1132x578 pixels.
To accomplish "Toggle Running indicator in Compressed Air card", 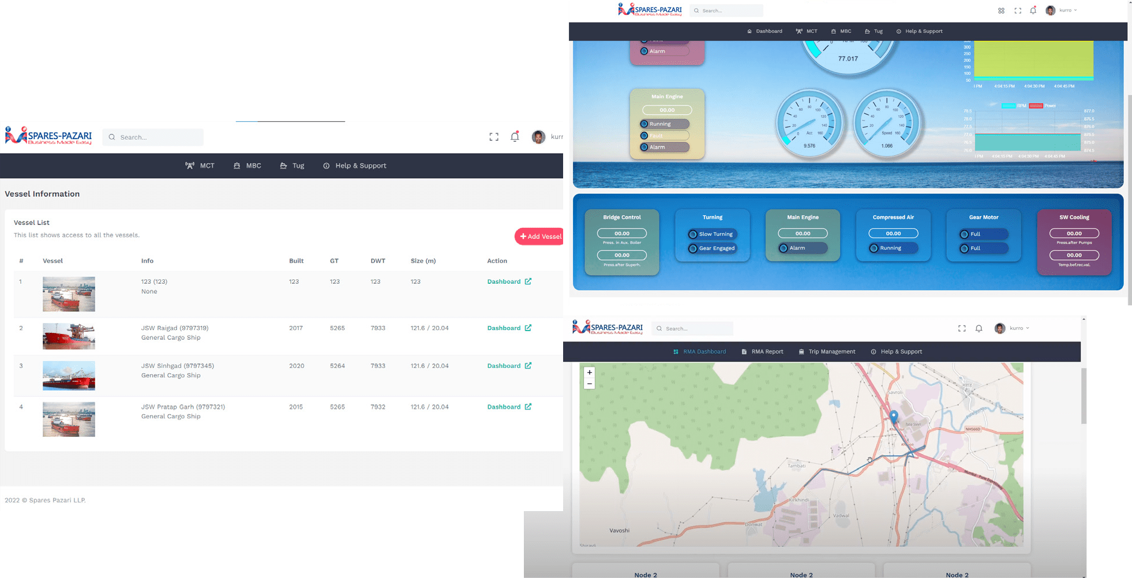I will pos(893,248).
